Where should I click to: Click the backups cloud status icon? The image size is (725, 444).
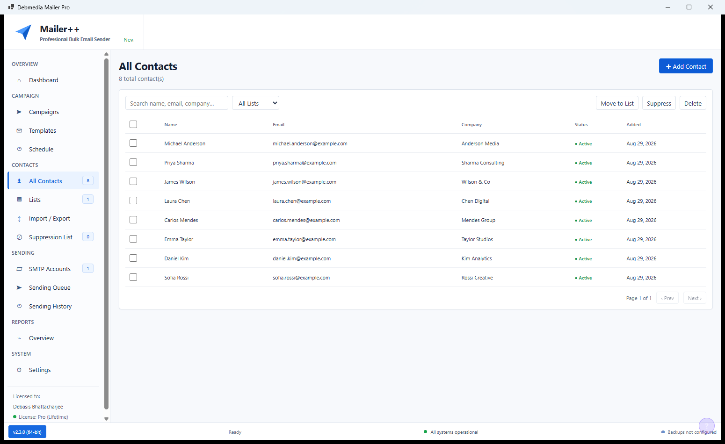tap(663, 432)
